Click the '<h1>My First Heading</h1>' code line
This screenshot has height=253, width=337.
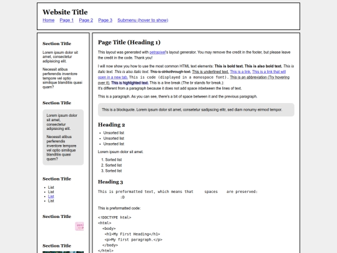point(132,234)
